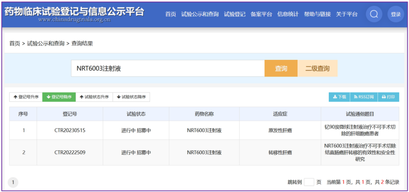
Task: Open the 试验登记 menu
Action: (235, 14)
